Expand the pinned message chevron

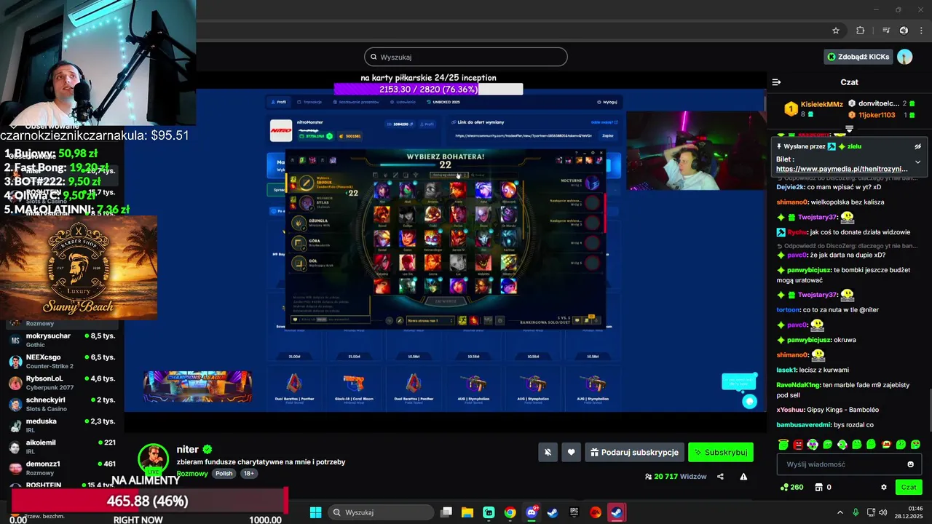918,162
